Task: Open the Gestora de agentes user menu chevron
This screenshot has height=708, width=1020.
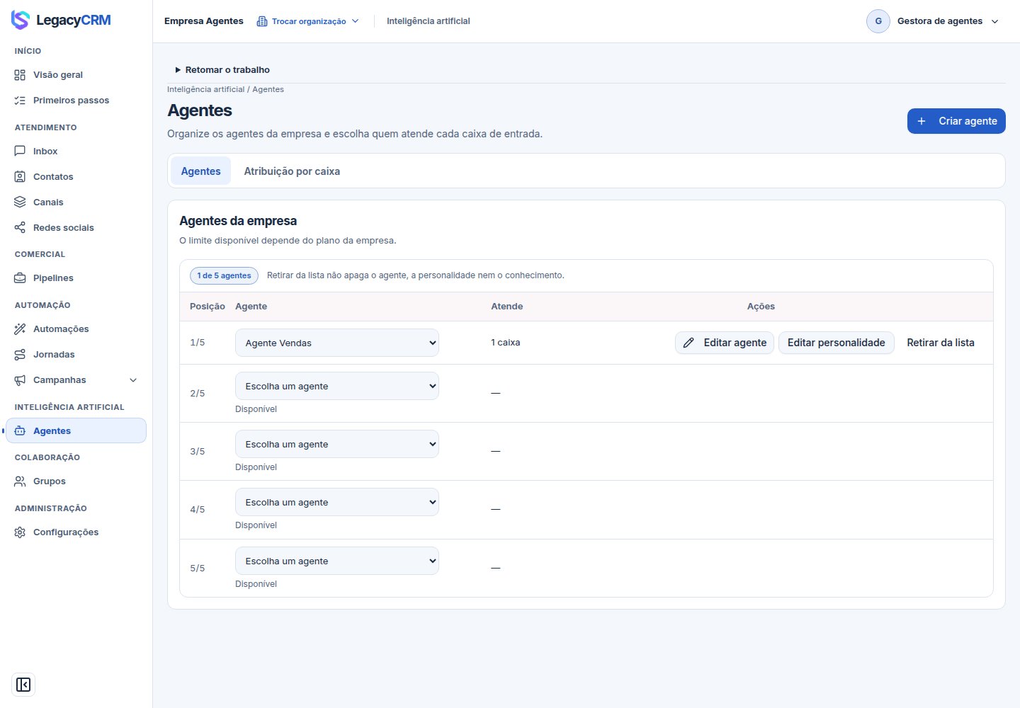Action: 994,21
